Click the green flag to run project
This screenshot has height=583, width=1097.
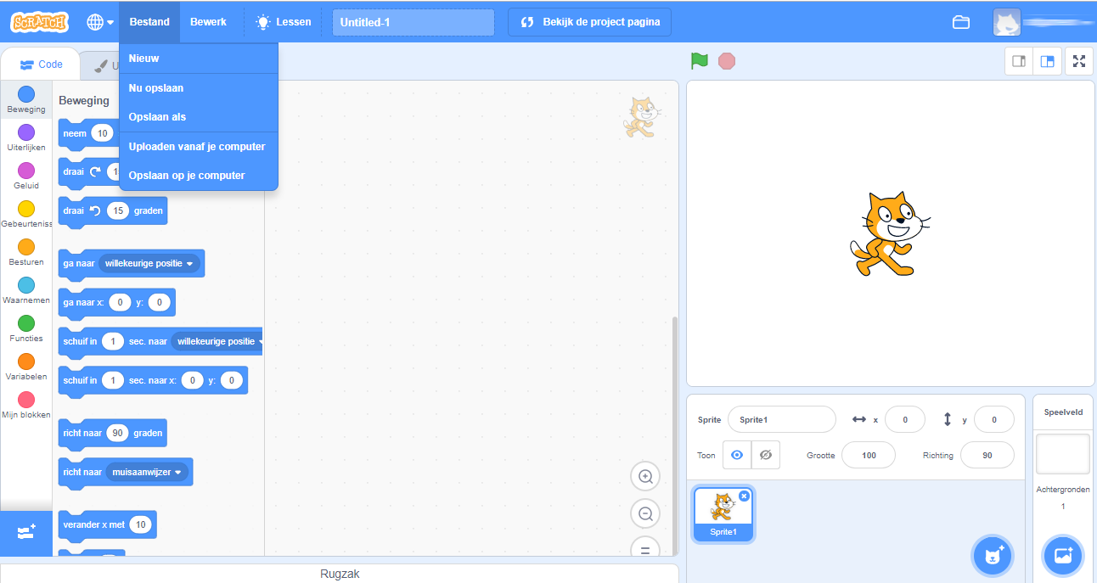click(x=698, y=61)
